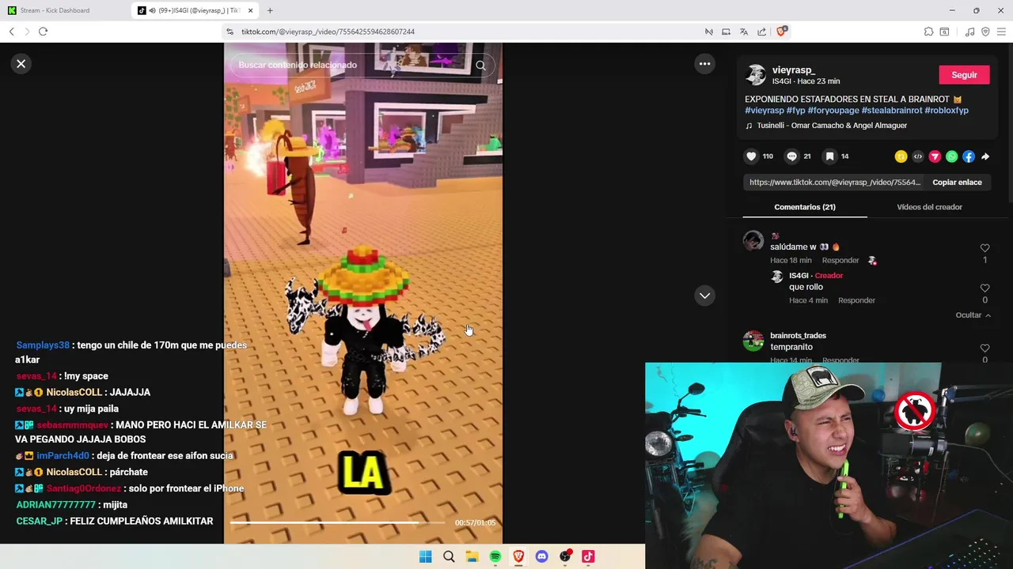Open the site settings icon in address bar

[x=230, y=32]
